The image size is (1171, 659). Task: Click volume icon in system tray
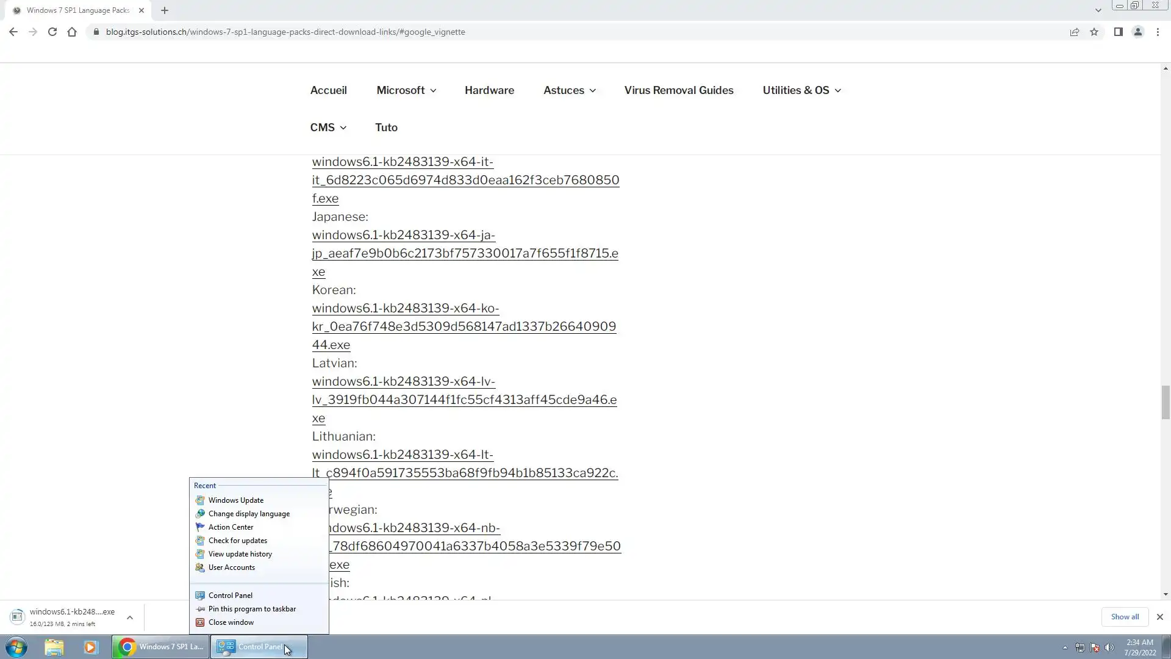click(1109, 647)
